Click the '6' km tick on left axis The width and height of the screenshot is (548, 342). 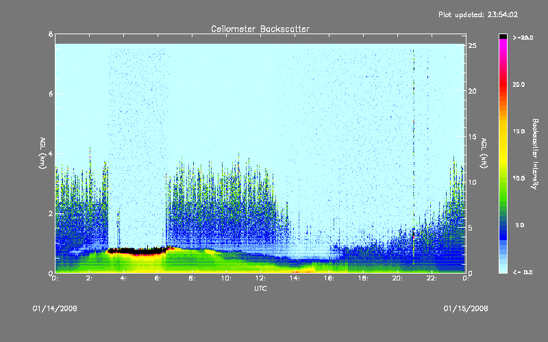pyautogui.click(x=51, y=94)
